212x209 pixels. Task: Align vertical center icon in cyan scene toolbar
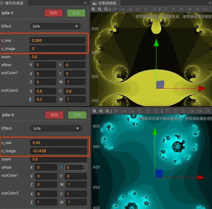[x=124, y=111]
